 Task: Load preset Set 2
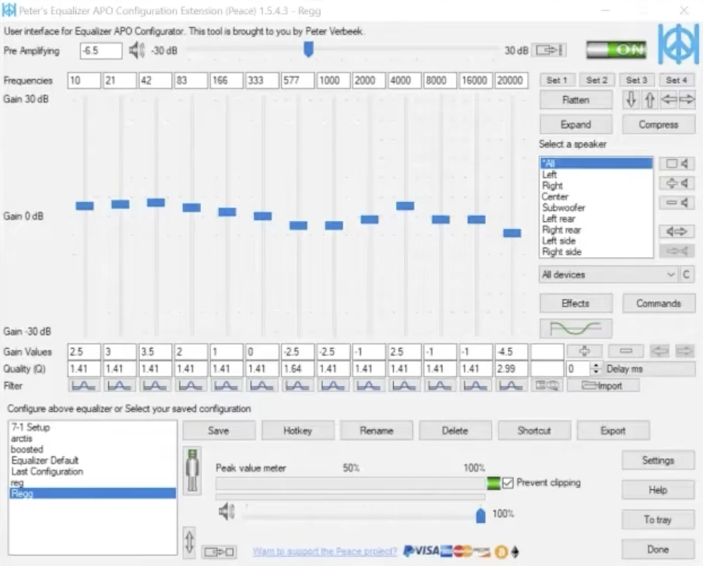pyautogui.click(x=596, y=80)
